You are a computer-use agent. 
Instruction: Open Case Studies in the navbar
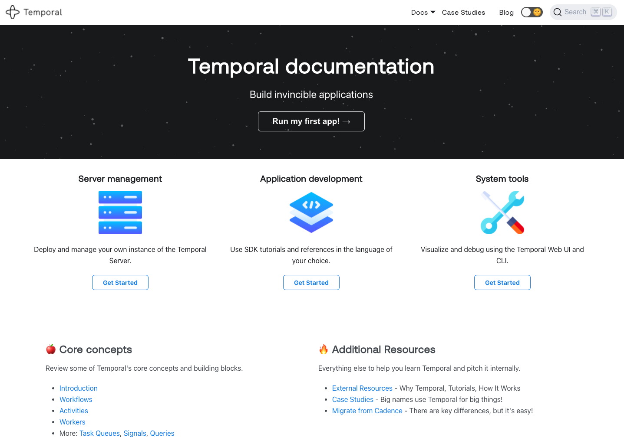click(x=463, y=13)
